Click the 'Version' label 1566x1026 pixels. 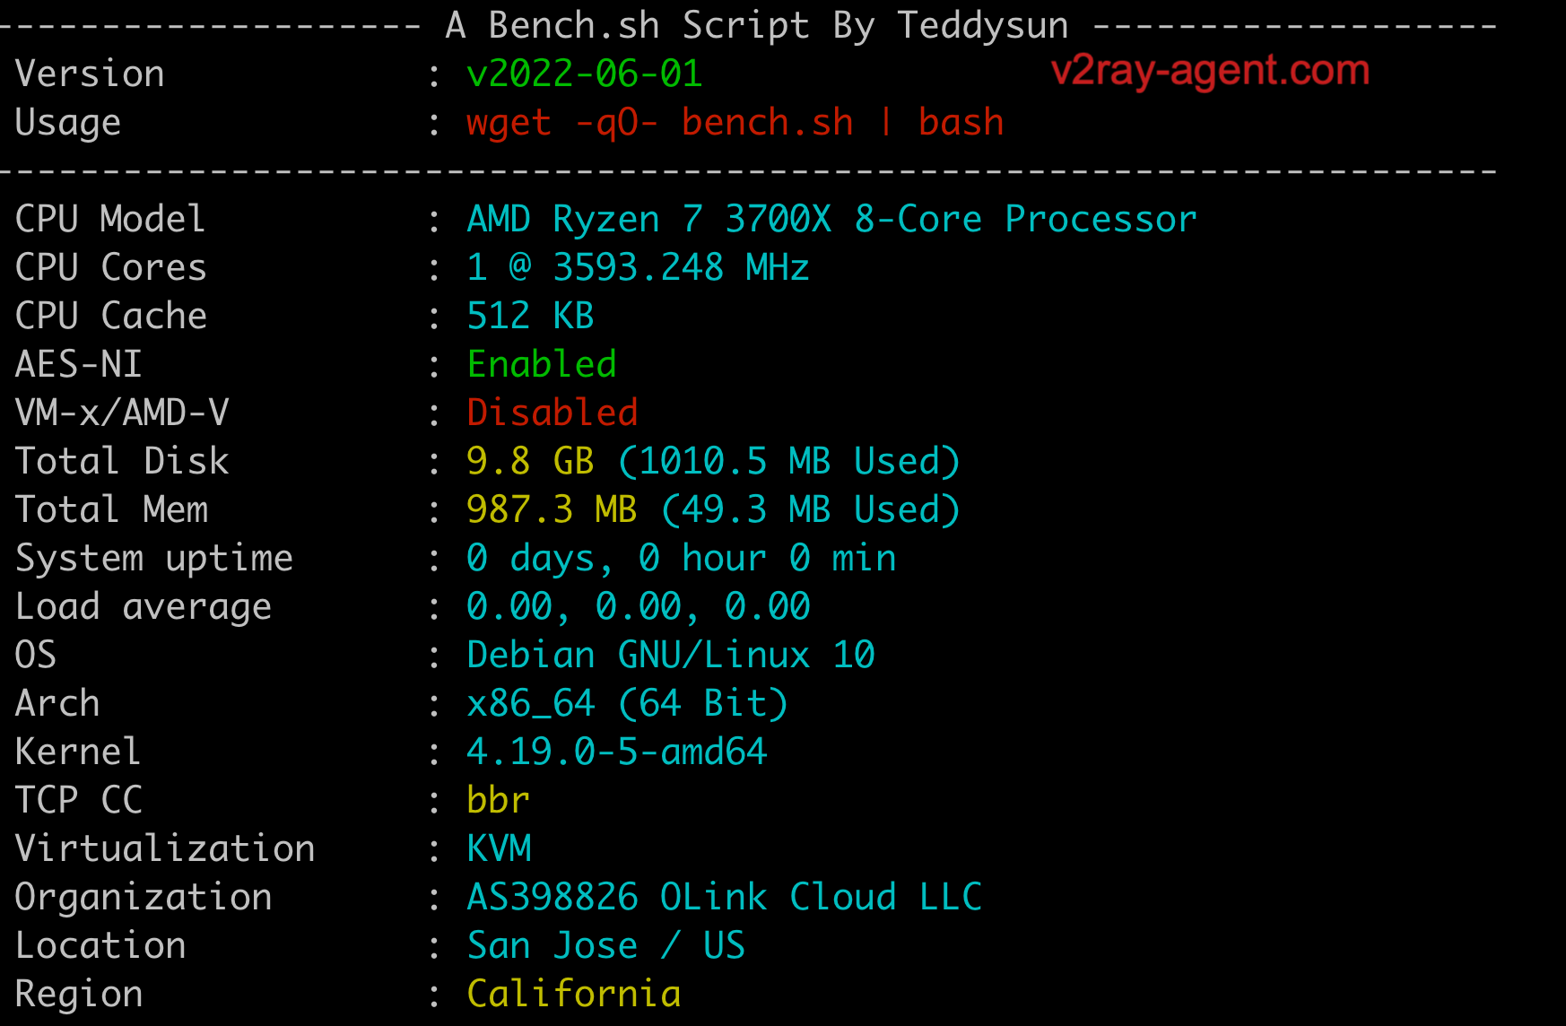click(x=90, y=74)
